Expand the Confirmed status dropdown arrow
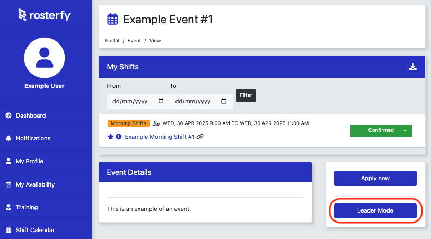The image size is (431, 239). 405,130
